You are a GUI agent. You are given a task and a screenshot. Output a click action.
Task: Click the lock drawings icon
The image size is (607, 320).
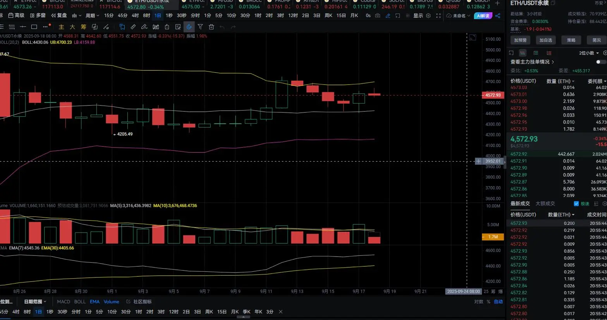coord(167,27)
